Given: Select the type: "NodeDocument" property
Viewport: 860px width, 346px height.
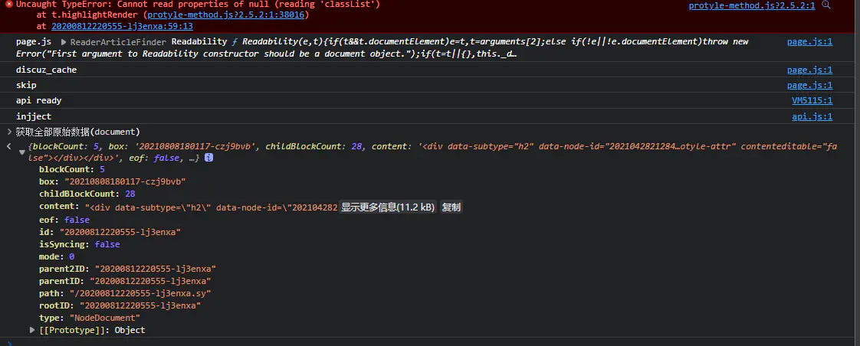Looking at the screenshot, I should click(x=90, y=318).
